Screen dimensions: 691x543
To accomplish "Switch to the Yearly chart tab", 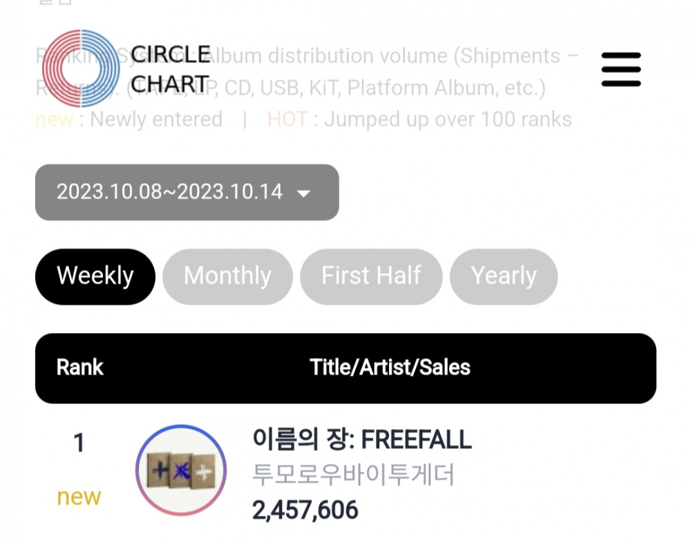I will pyautogui.click(x=504, y=277).
